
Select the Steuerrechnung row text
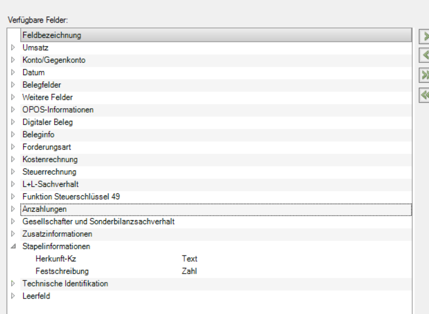49,172
